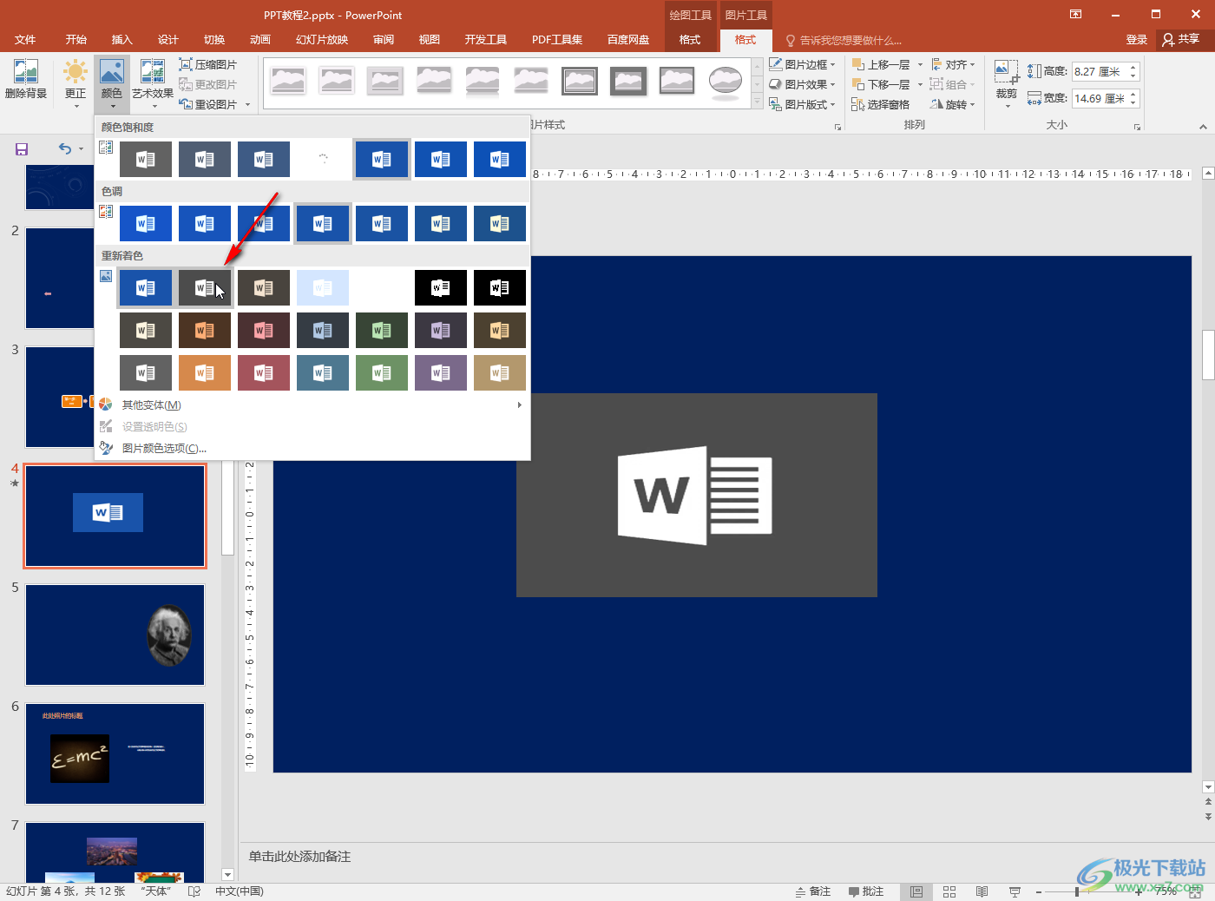The width and height of the screenshot is (1215, 901).
Task: Click the Share (共享) button
Action: coord(1182,39)
